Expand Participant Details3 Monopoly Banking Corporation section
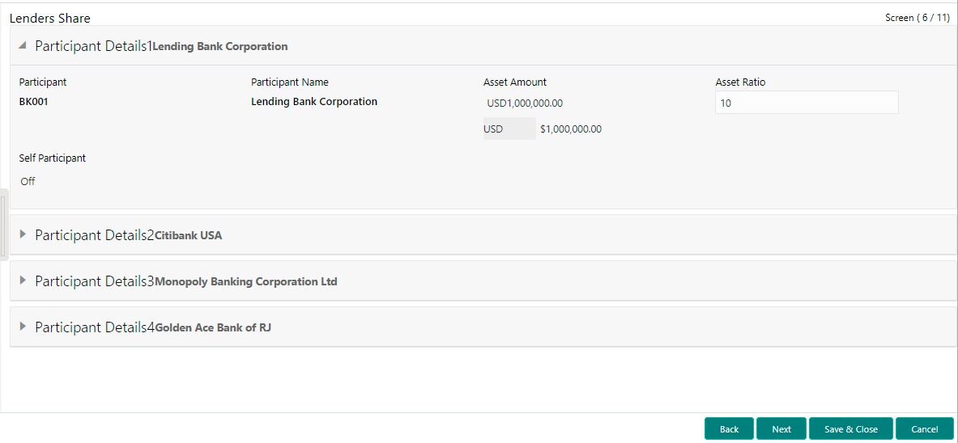This screenshot has height=443, width=958. pyautogui.click(x=23, y=281)
